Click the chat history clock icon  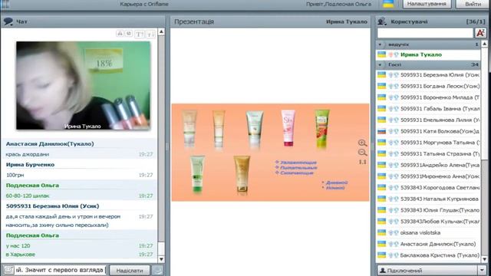pos(128,33)
